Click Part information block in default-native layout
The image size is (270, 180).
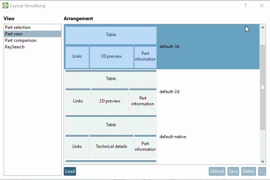145,146
